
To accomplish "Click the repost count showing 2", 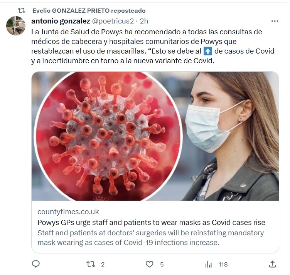I will [103, 264].
